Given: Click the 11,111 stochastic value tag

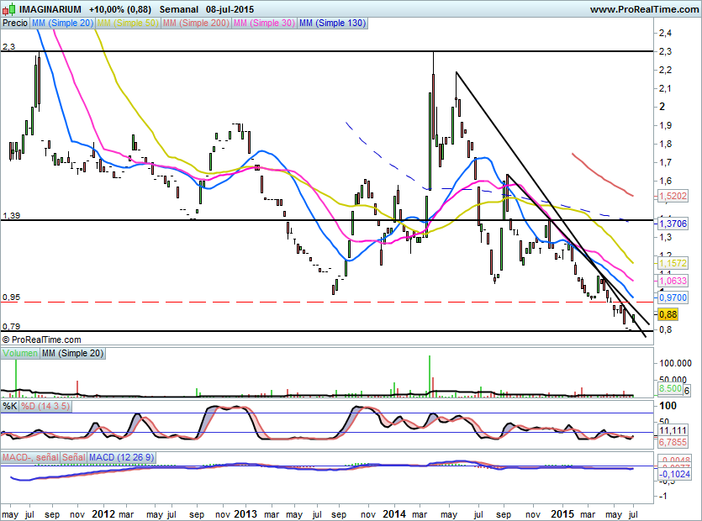Looking at the screenshot, I should pyautogui.click(x=673, y=430).
